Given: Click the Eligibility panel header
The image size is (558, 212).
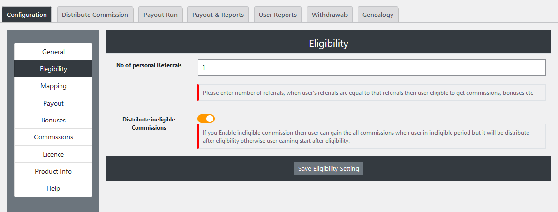Looking at the screenshot, I should tap(328, 44).
